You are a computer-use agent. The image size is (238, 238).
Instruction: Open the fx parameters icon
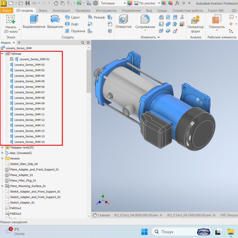pos(177,3)
